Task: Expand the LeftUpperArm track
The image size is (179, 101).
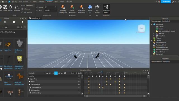Action: 30,84
